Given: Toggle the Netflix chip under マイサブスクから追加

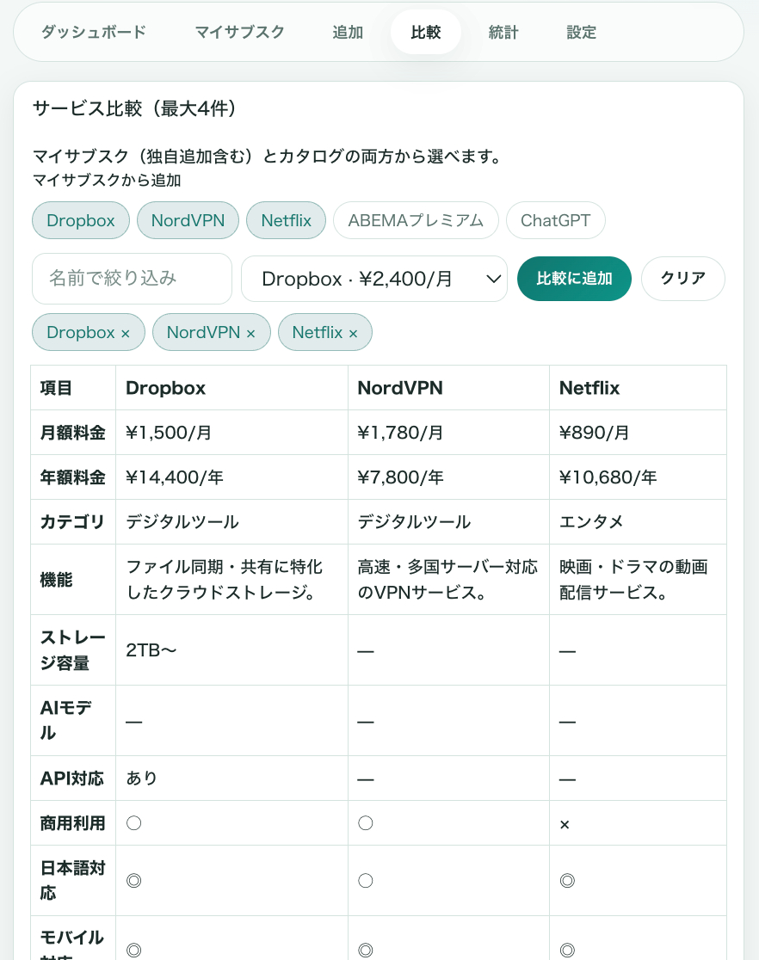Looking at the screenshot, I should pos(286,220).
